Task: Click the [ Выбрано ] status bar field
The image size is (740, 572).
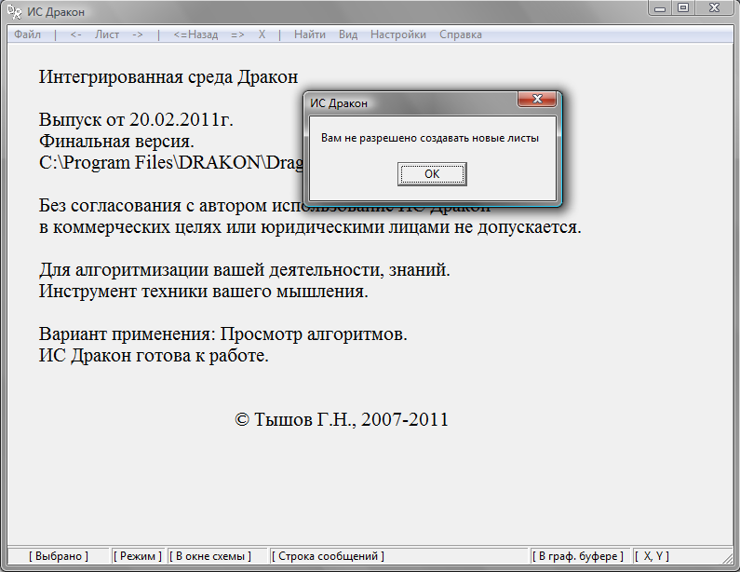Action: coord(59,556)
